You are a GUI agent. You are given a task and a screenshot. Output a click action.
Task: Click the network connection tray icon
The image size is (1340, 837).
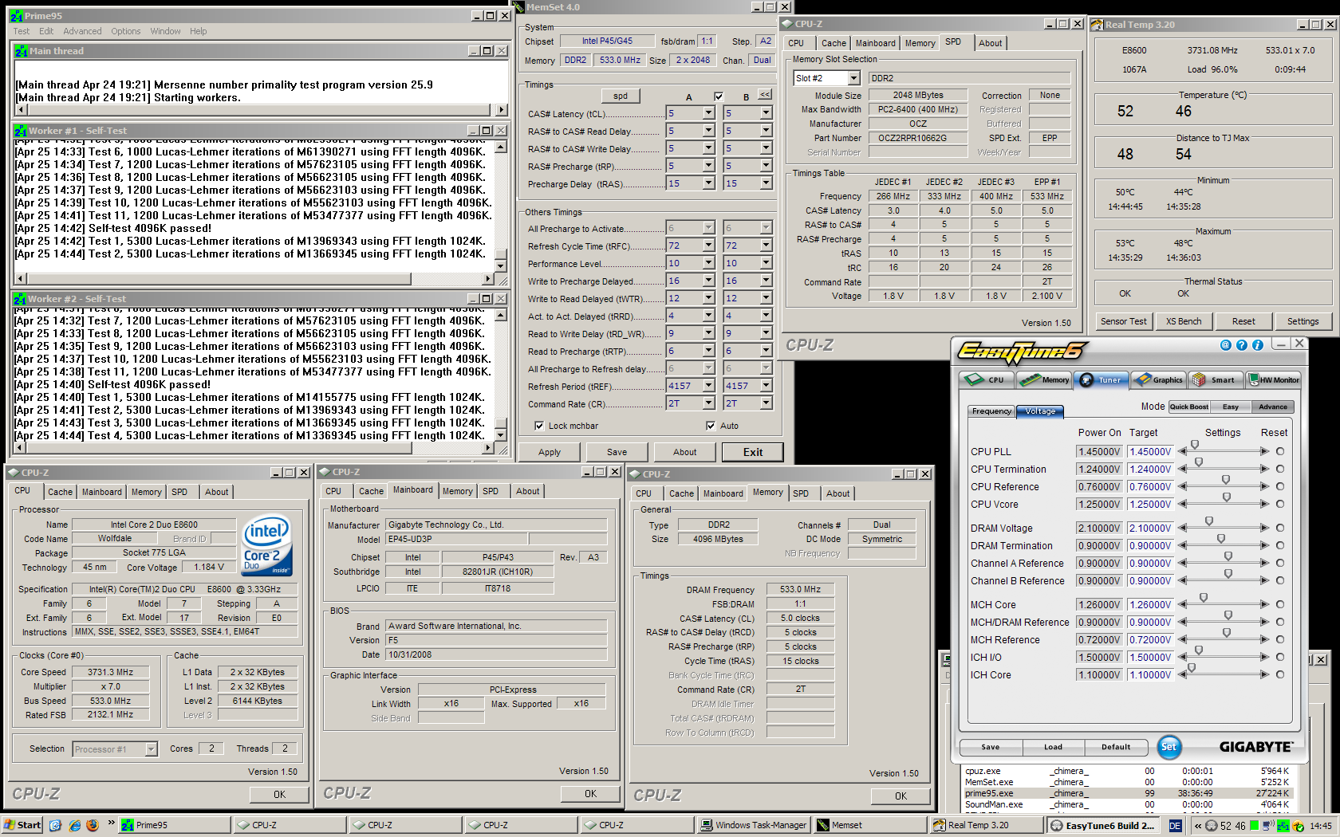(1269, 826)
